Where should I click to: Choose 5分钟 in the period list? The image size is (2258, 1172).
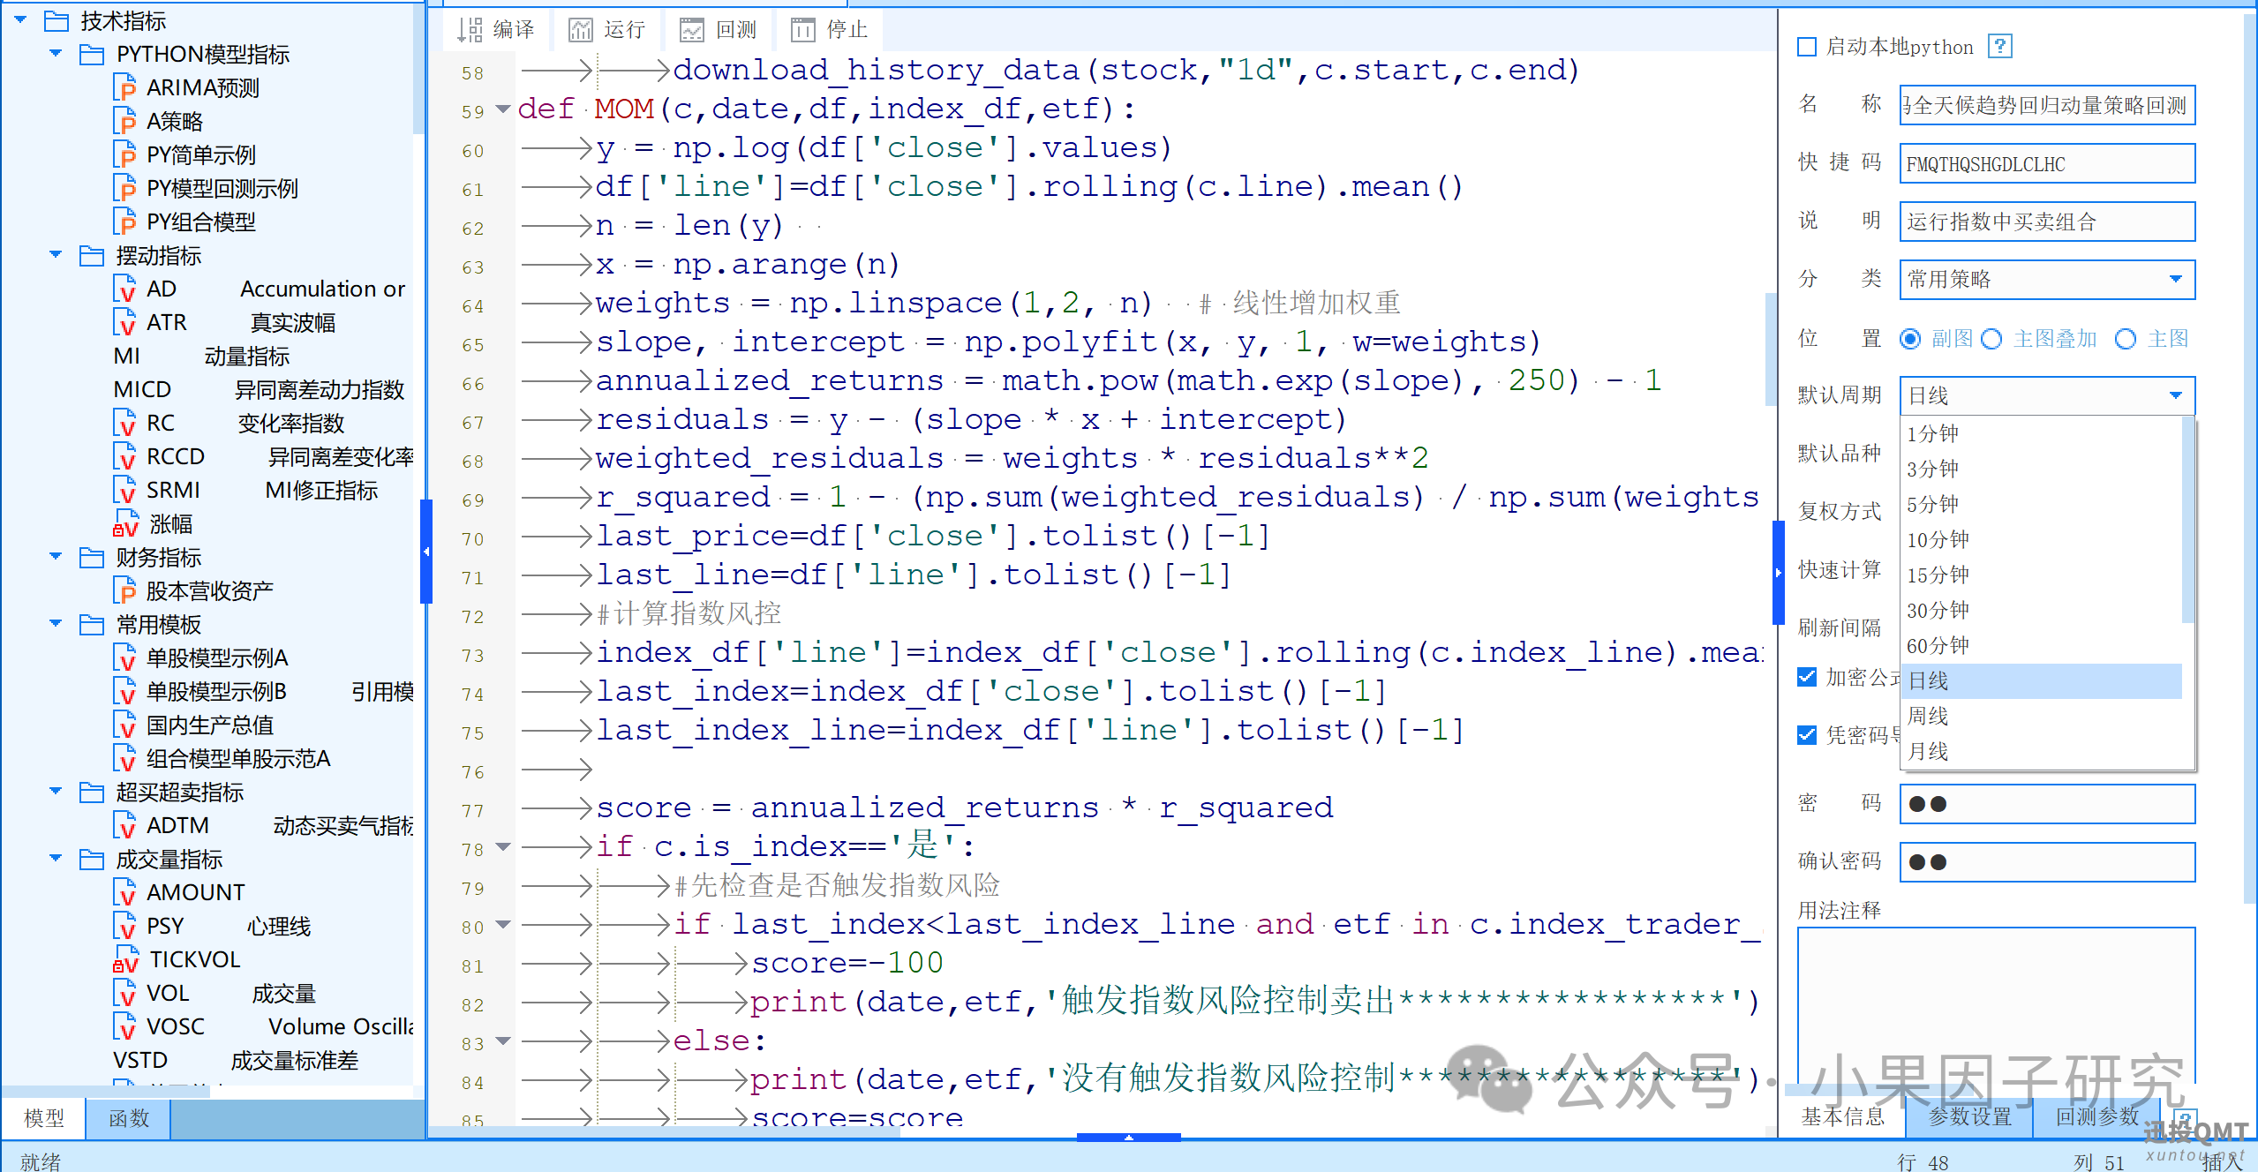pyautogui.click(x=2042, y=505)
